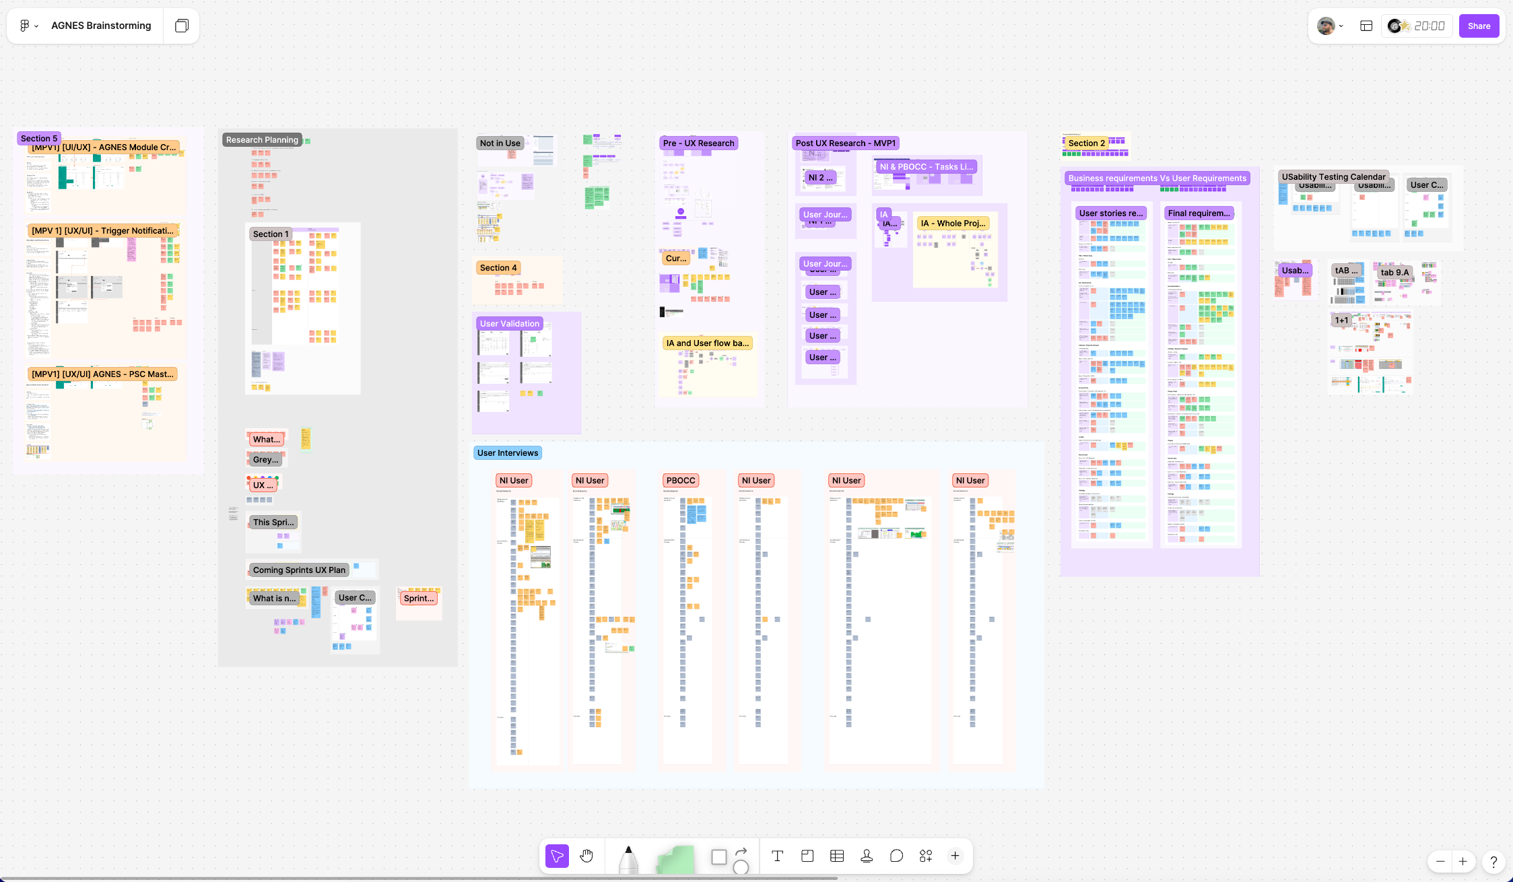Click the Share button
Screen dimensions: 1513x882
point(1479,26)
